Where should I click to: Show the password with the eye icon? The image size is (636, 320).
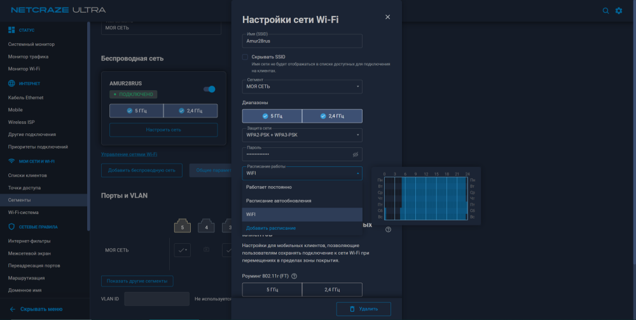click(356, 154)
